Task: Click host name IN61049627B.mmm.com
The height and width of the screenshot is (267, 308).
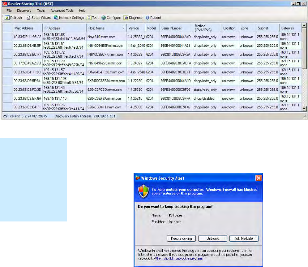Action: click(x=105, y=63)
